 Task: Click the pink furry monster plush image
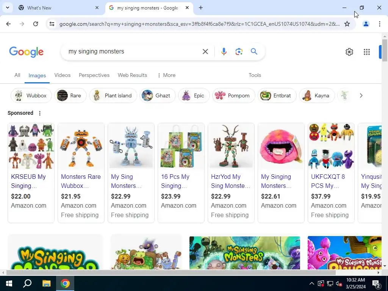(281, 146)
